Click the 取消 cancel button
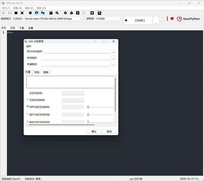The image size is (204, 181). [109, 131]
